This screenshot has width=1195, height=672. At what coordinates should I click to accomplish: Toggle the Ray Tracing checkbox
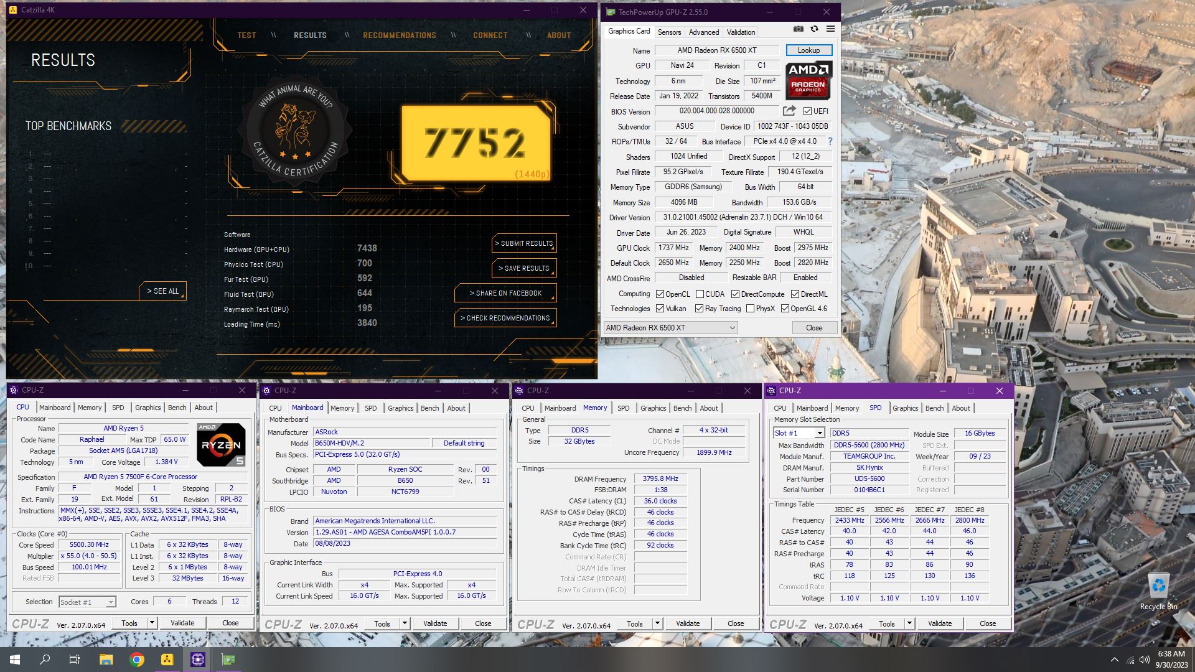click(x=699, y=308)
